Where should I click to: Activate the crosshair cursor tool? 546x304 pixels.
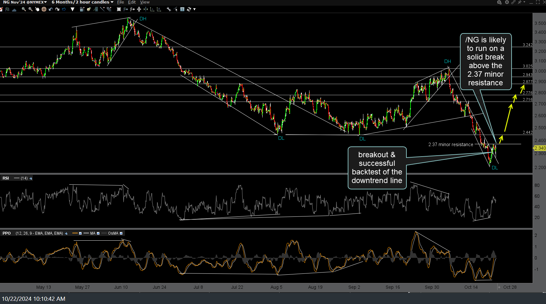(44, 9)
